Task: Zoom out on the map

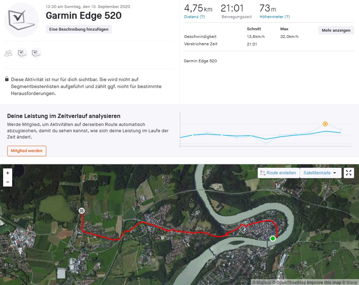Action: point(8,182)
